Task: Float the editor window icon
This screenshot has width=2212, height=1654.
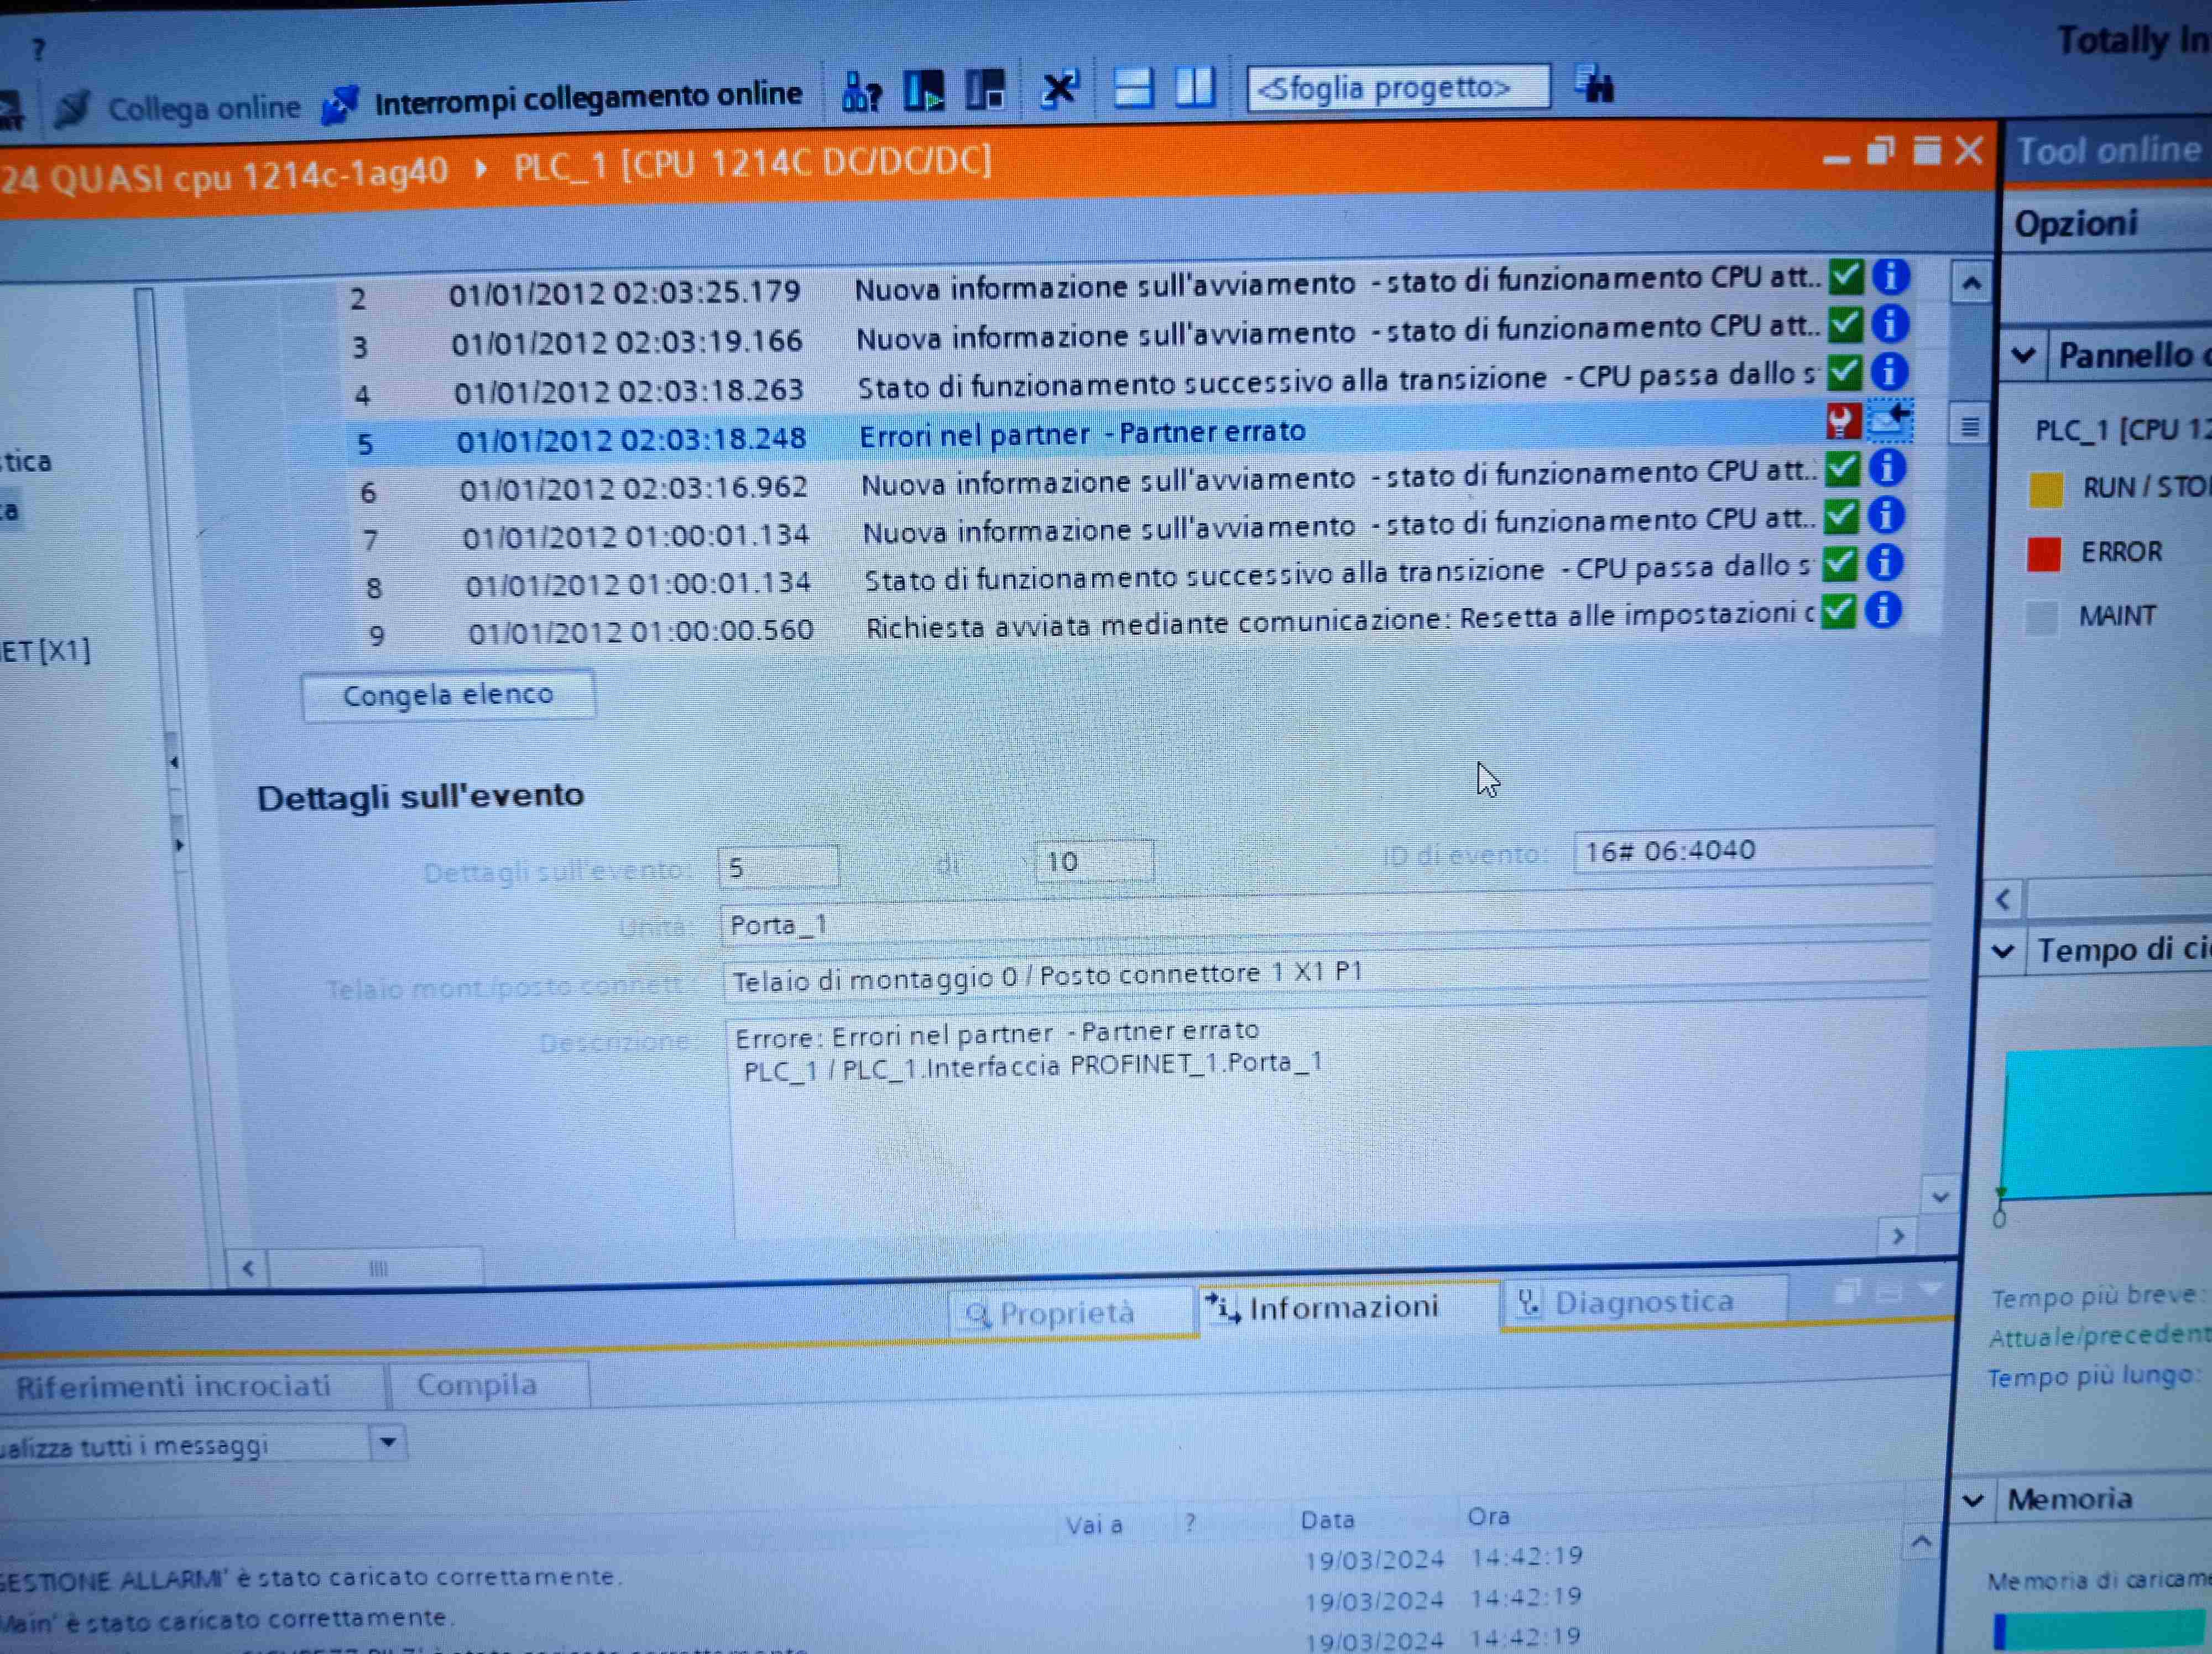Action: [1880, 151]
